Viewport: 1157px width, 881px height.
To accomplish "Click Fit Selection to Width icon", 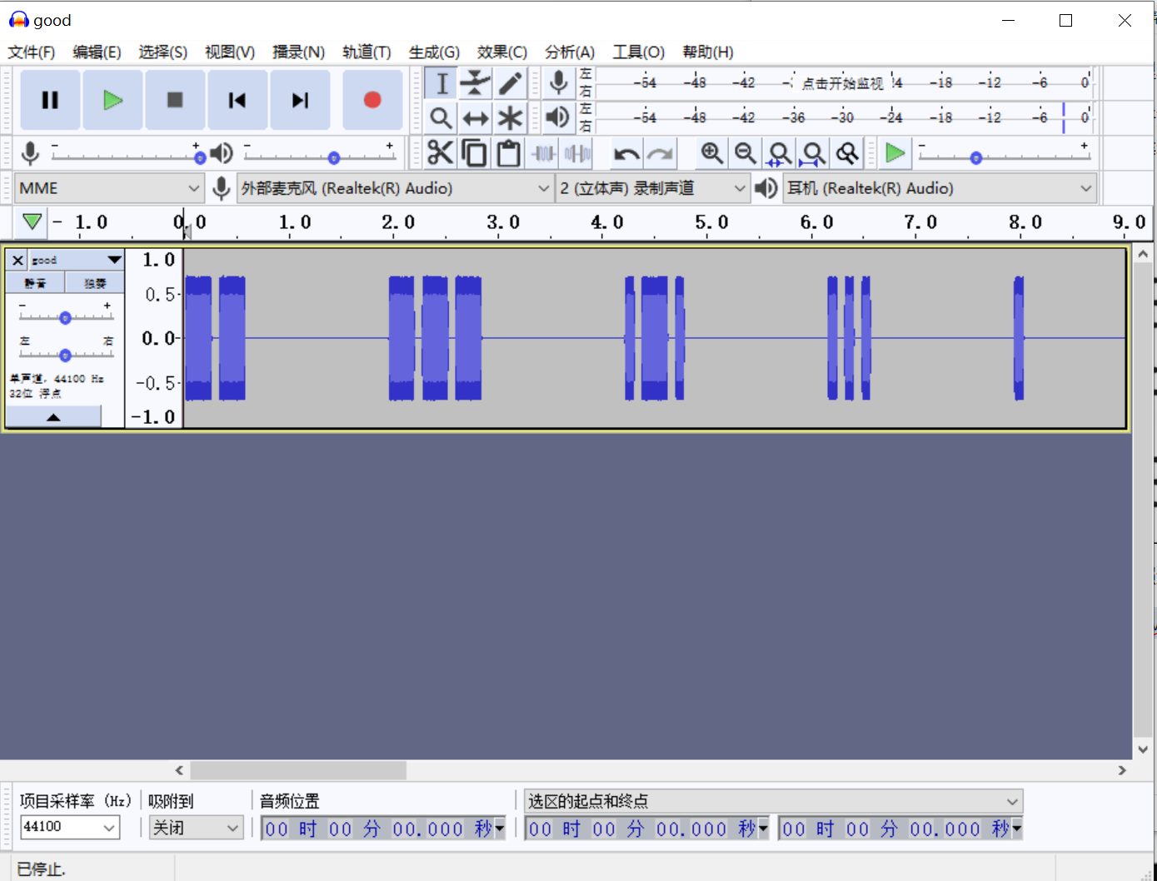I will pyautogui.click(x=780, y=153).
